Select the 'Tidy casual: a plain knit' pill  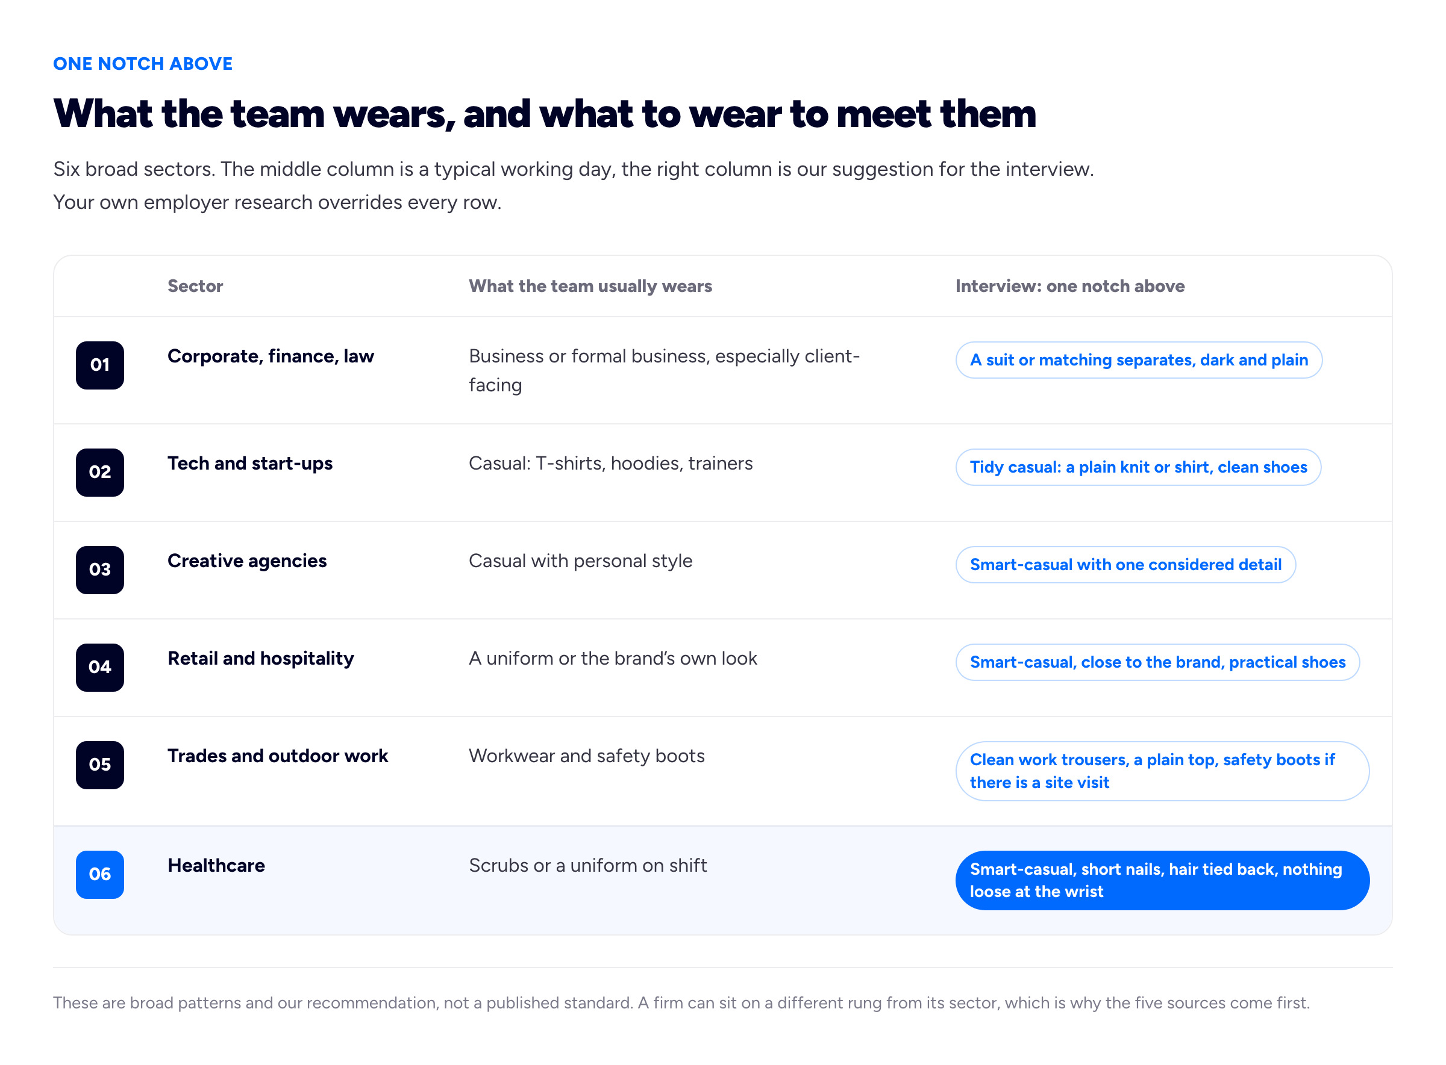click(x=1138, y=467)
